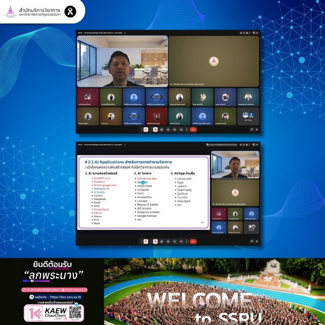This screenshot has width=325, height=325.
Task: Click 'Canva.com' on the slide
Action: tap(184, 179)
